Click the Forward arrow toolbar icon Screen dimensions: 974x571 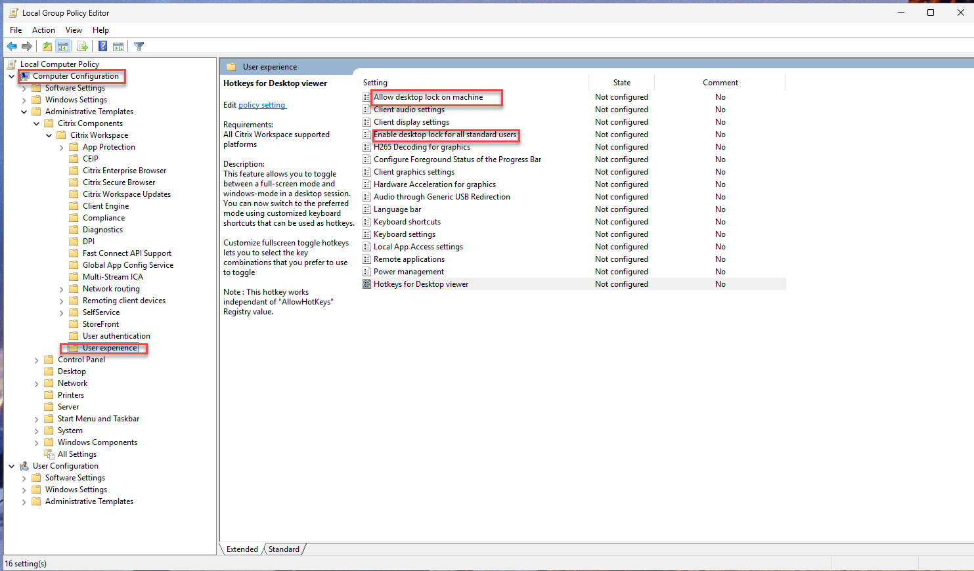pos(27,47)
